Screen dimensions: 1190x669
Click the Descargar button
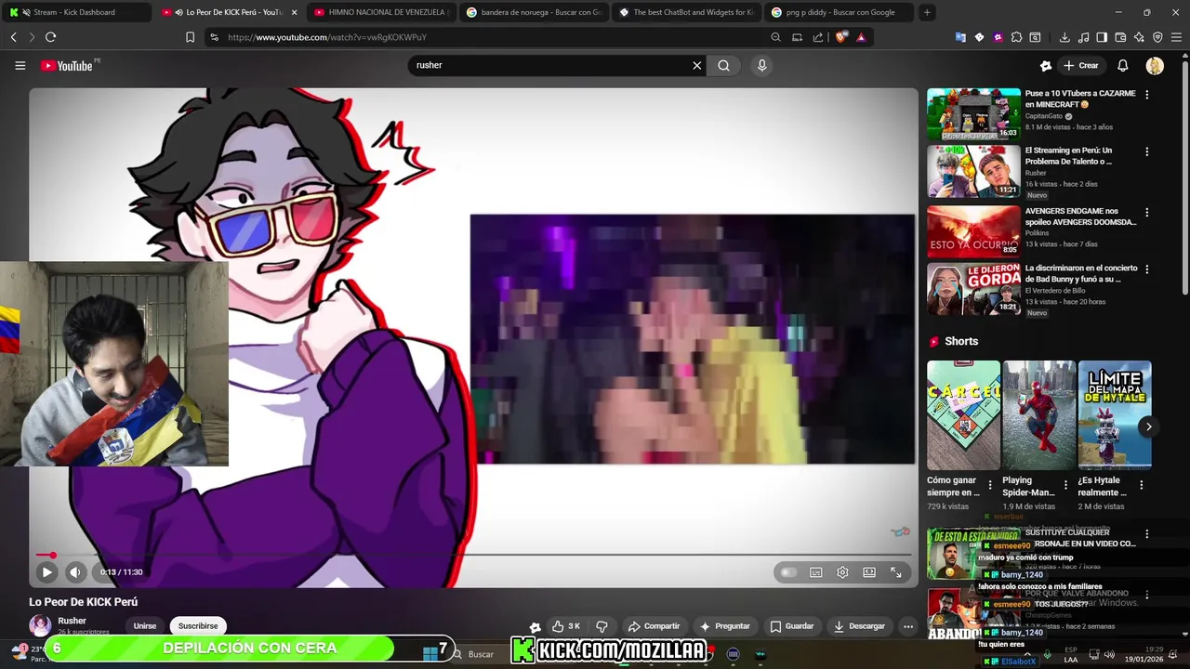(859, 626)
